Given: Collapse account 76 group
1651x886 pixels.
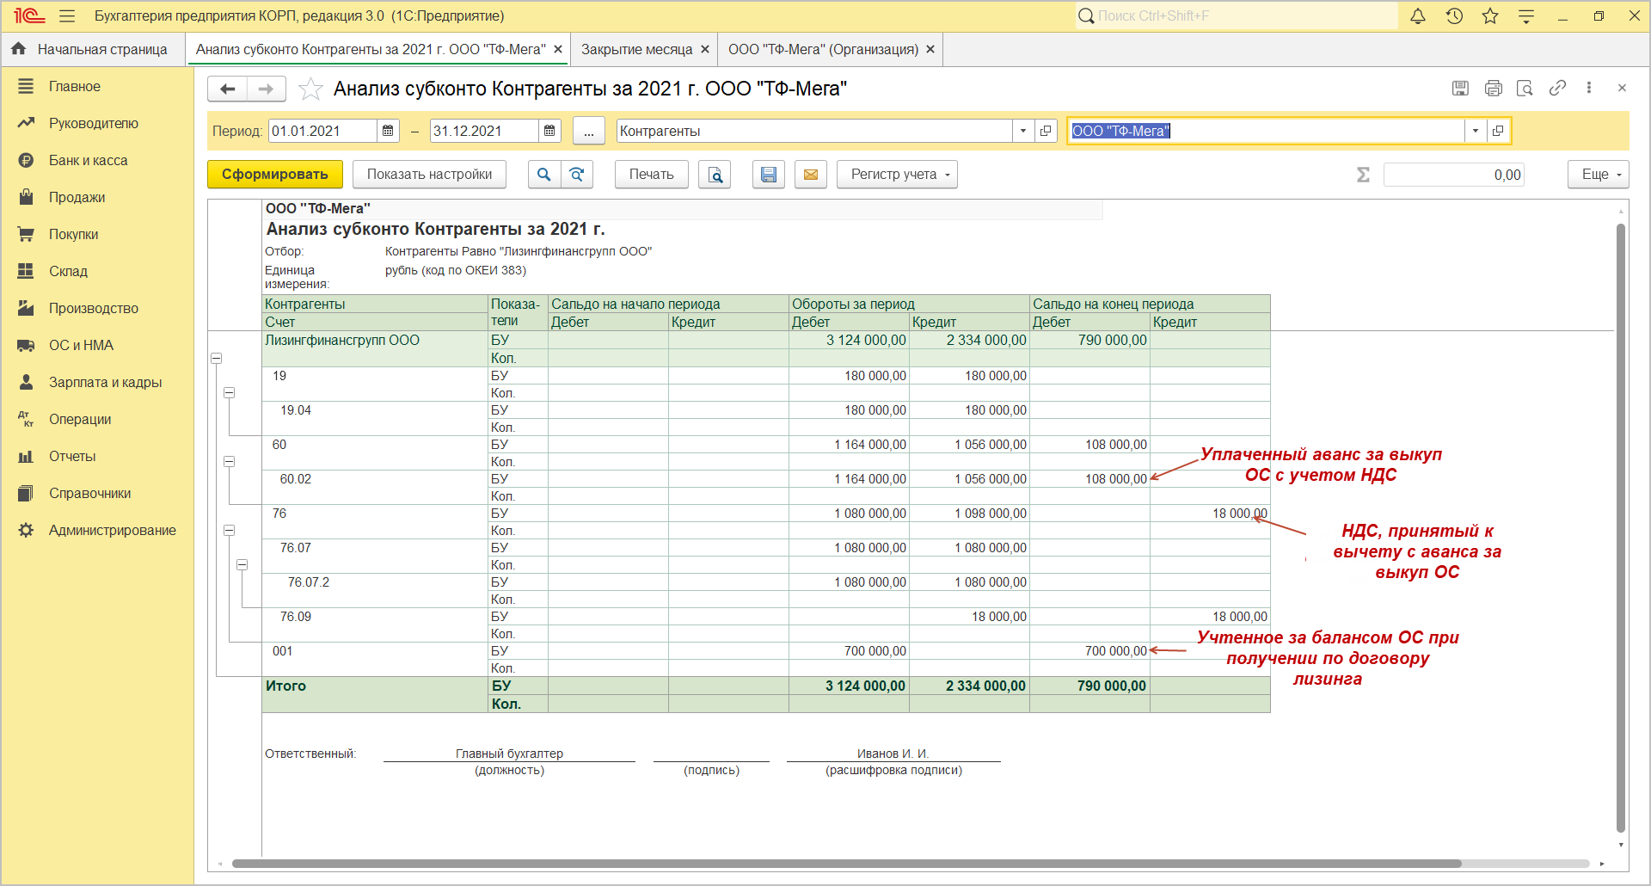Looking at the screenshot, I should [230, 530].
